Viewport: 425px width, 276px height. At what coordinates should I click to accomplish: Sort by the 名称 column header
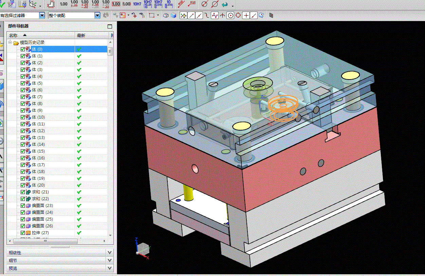tap(14, 35)
